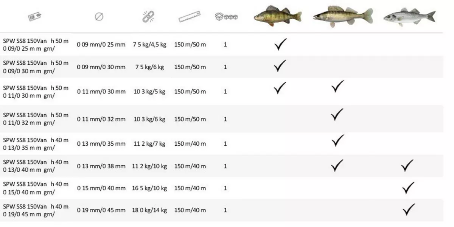Select product name in 0 19/0 45 row
Image resolution: width=454 pixels, height=227 pixels.
(x=36, y=210)
